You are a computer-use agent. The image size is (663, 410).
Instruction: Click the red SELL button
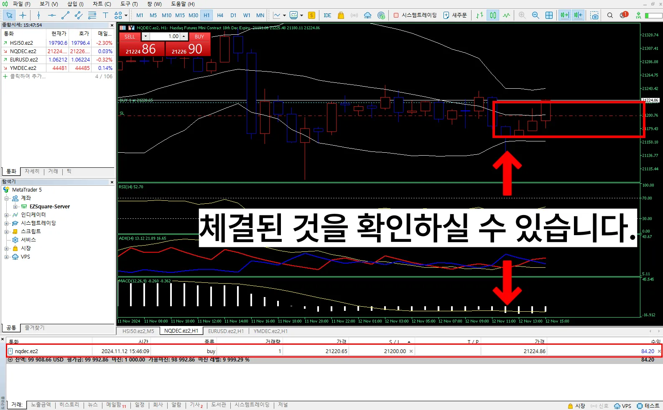click(130, 36)
